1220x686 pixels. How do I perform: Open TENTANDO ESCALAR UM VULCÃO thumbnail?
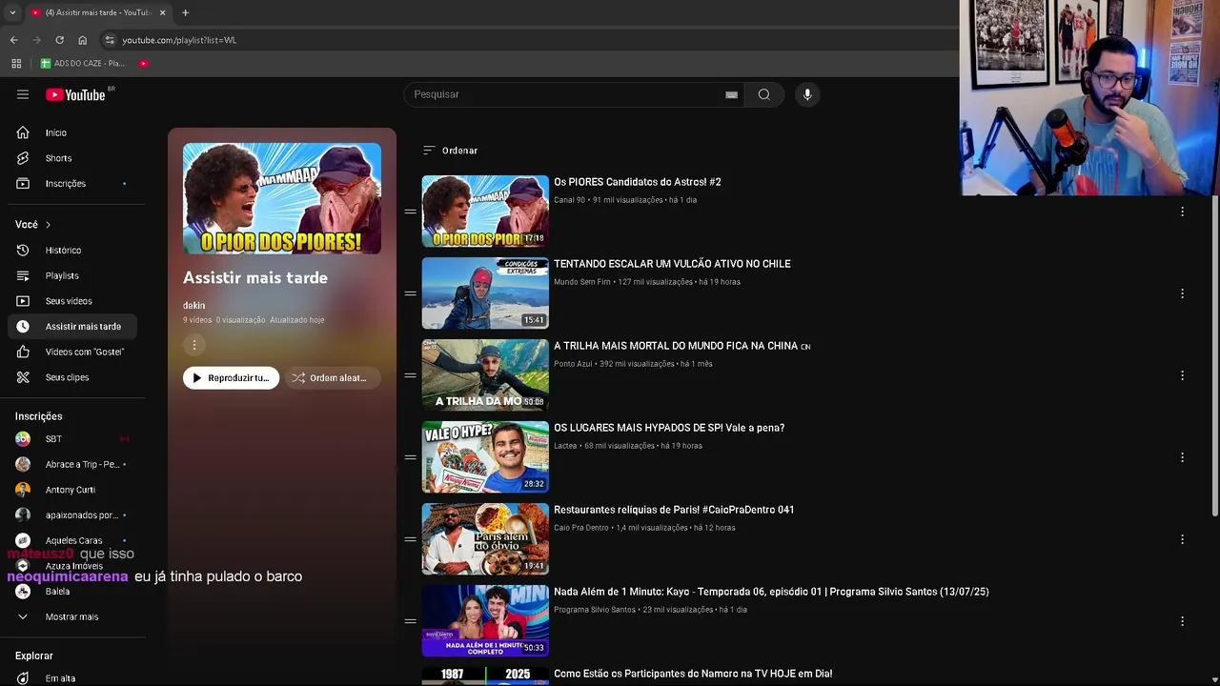point(485,293)
